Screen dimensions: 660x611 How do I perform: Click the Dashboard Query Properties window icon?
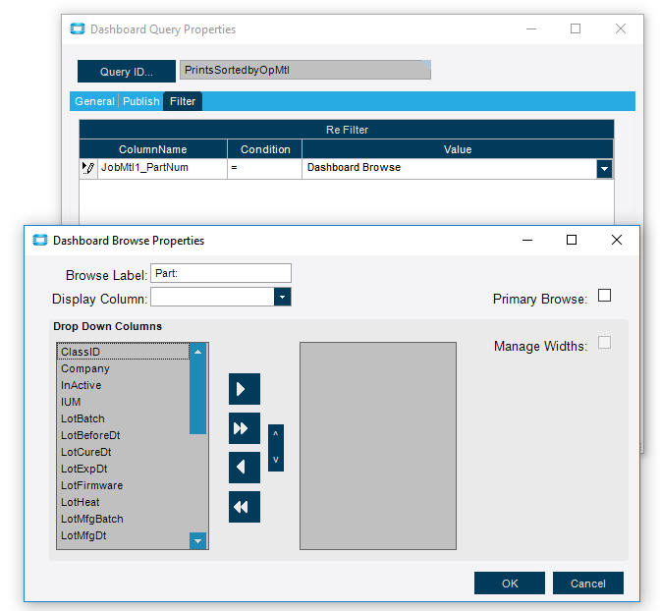tap(77, 28)
